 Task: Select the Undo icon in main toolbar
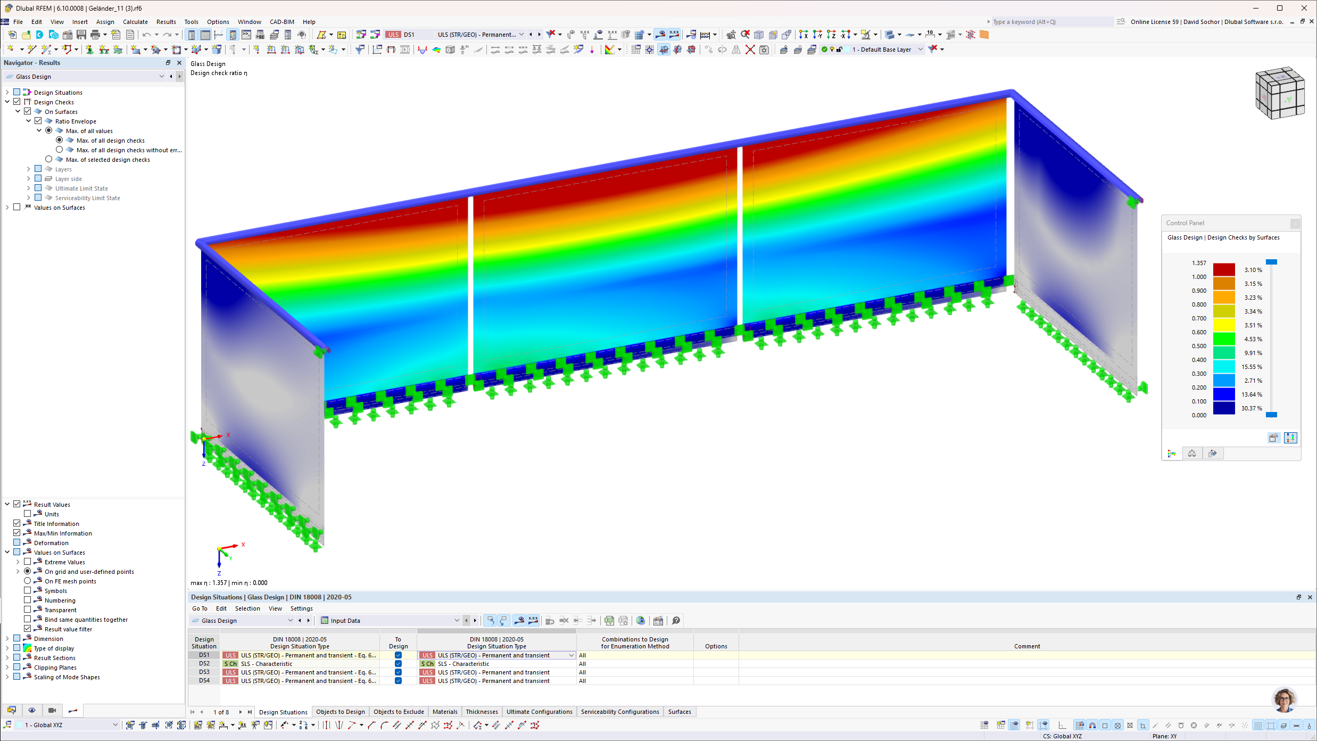pos(147,34)
